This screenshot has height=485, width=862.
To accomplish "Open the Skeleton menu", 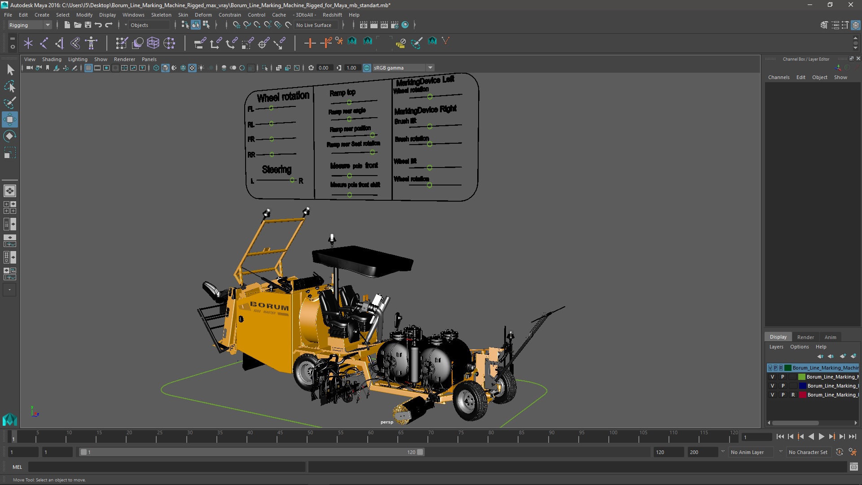I will 161,15.
